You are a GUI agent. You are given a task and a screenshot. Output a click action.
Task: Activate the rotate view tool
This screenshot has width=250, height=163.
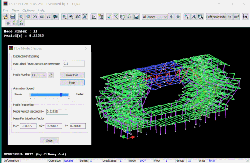78,17
